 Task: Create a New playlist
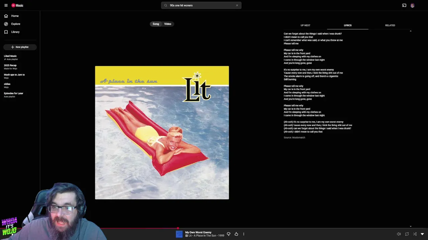(x=20, y=47)
